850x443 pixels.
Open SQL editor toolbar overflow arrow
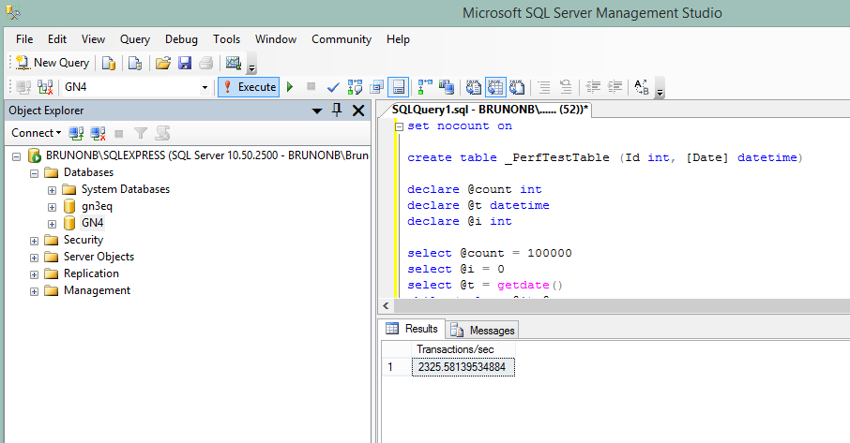[x=660, y=89]
